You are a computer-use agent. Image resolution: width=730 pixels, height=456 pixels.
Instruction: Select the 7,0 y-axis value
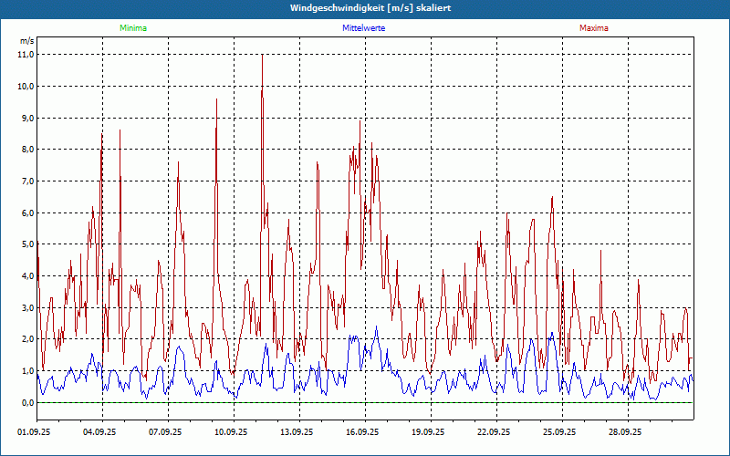(29, 181)
